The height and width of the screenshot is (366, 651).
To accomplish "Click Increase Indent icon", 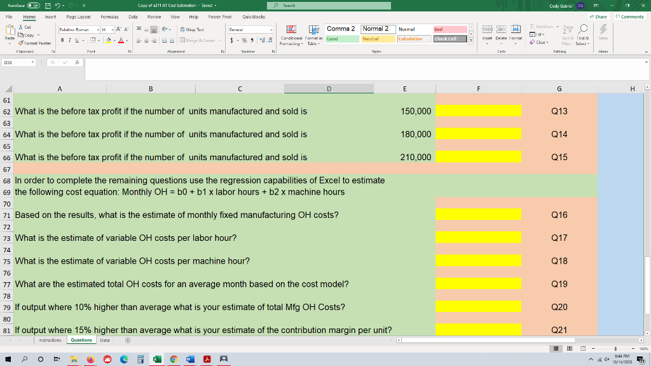I will click(172, 41).
